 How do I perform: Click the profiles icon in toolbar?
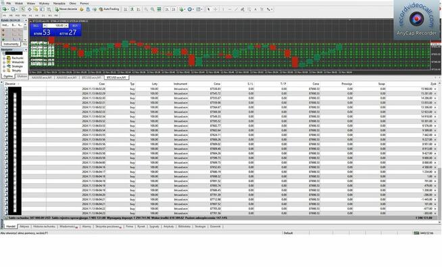14,9
